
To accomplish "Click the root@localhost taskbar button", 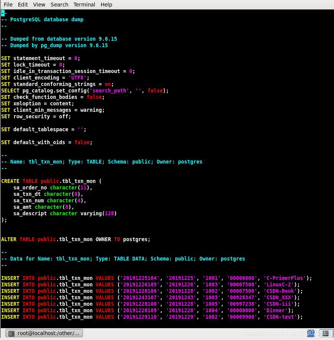I will point(45,334).
